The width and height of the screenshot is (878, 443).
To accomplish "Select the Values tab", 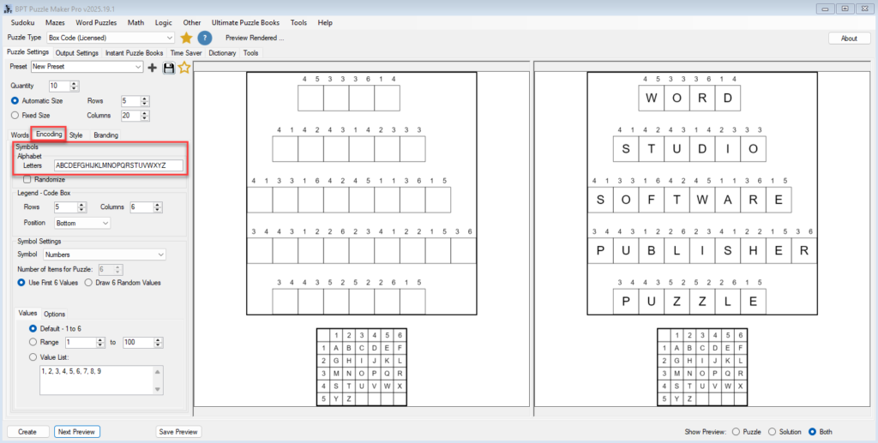I will [x=27, y=314].
